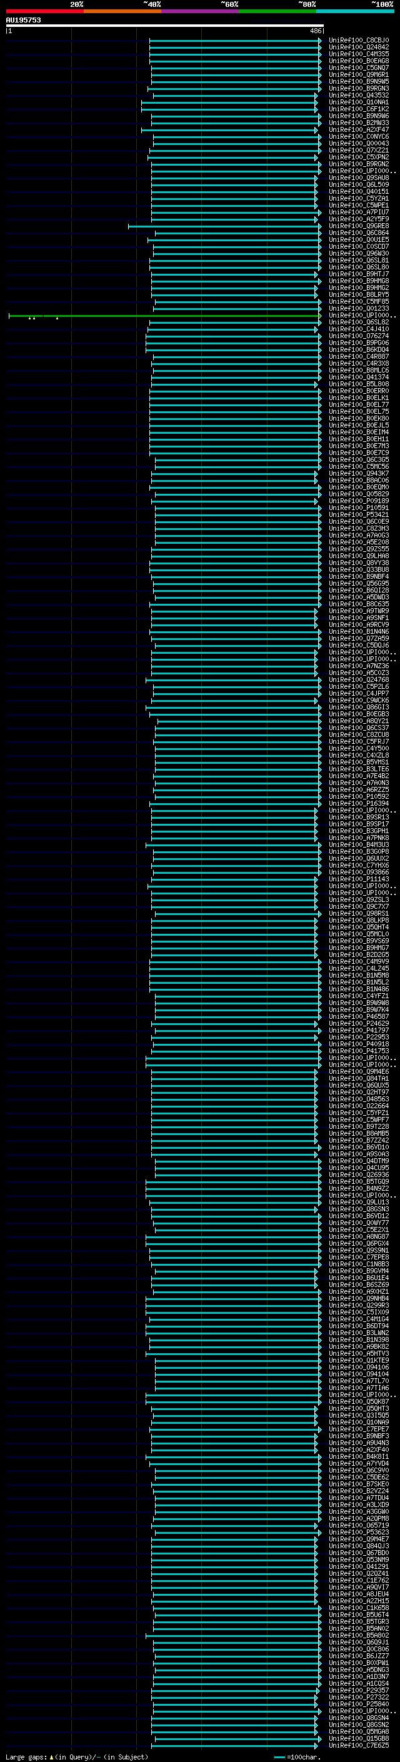Open hit UniRef100_P09189
This screenshot has height=1762, width=400.
[359, 501]
